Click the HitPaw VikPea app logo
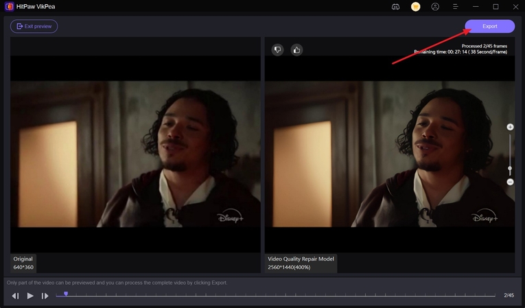The width and height of the screenshot is (525, 308). (9, 6)
